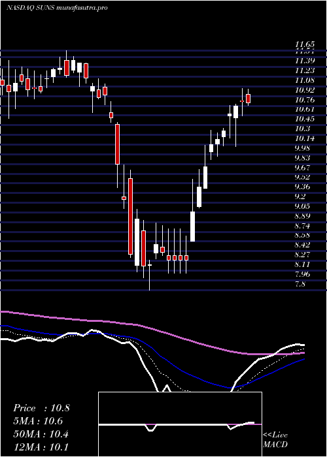Screen dimensions: 327x457
Task: Click the 7.8 price axis label
Action: click(301, 284)
